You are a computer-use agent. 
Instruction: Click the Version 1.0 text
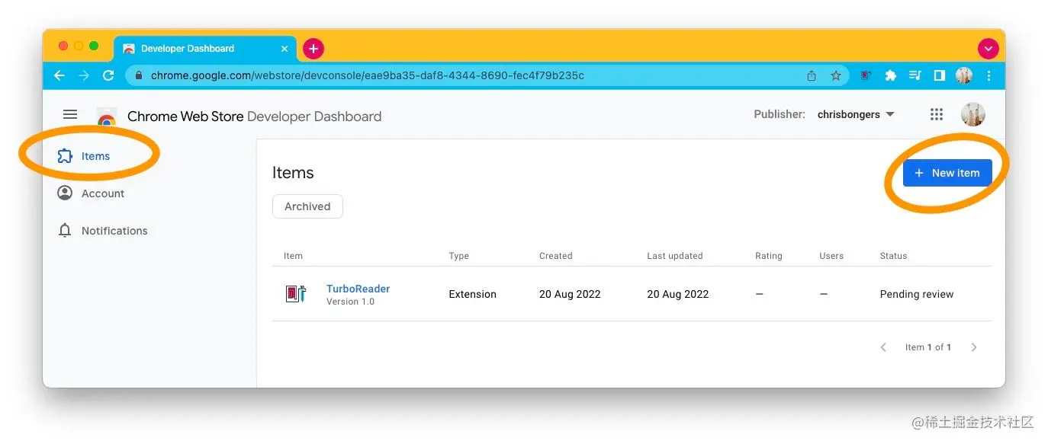tap(350, 302)
